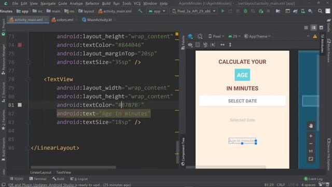Select the Age in minutes TextView in preview
The width and height of the screenshot is (332, 187).
tap(242, 141)
